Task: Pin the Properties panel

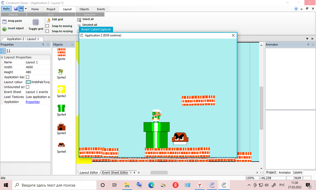Action: (43, 45)
